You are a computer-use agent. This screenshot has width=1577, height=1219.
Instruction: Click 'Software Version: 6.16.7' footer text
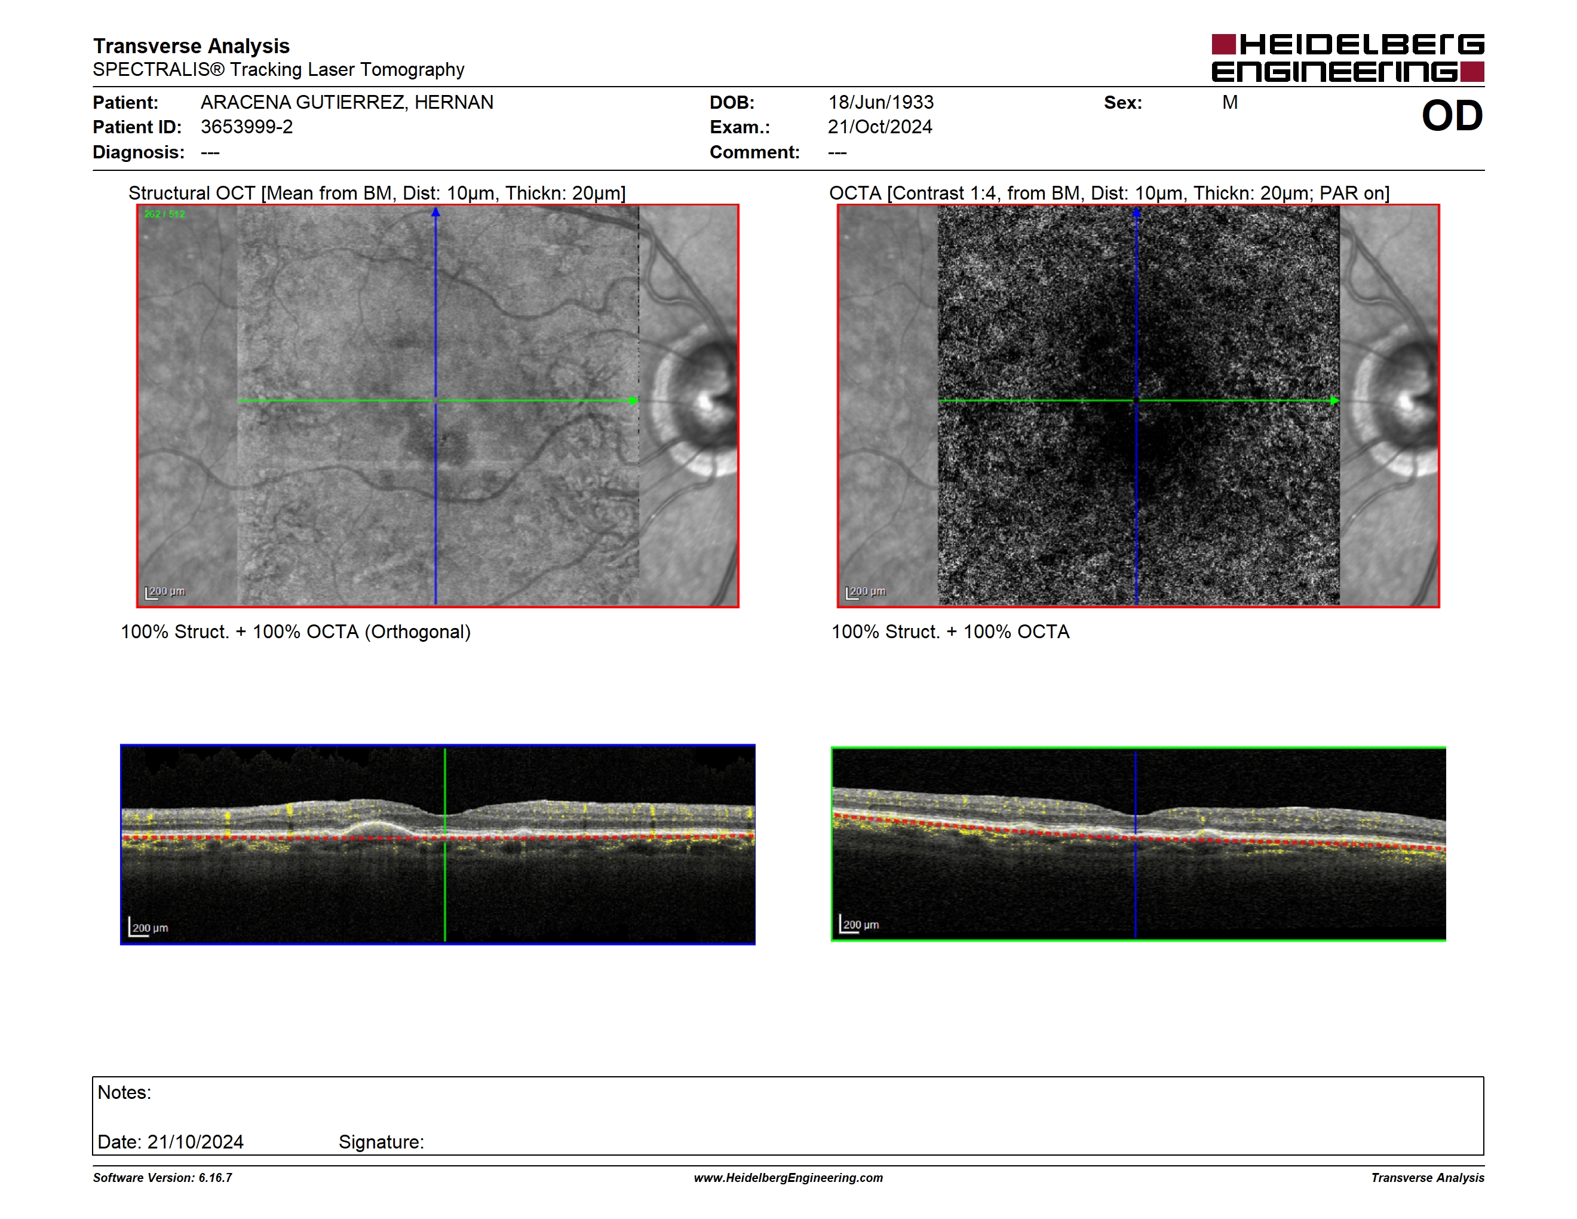[x=162, y=1178]
